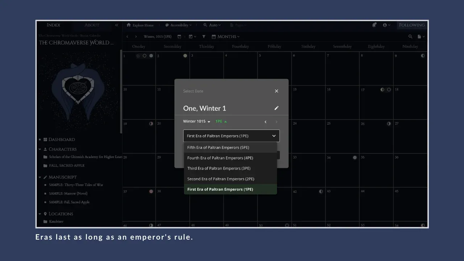Viewport: 464px width, 261px height.
Task: Click the FOLLOWING button
Action: [412, 25]
